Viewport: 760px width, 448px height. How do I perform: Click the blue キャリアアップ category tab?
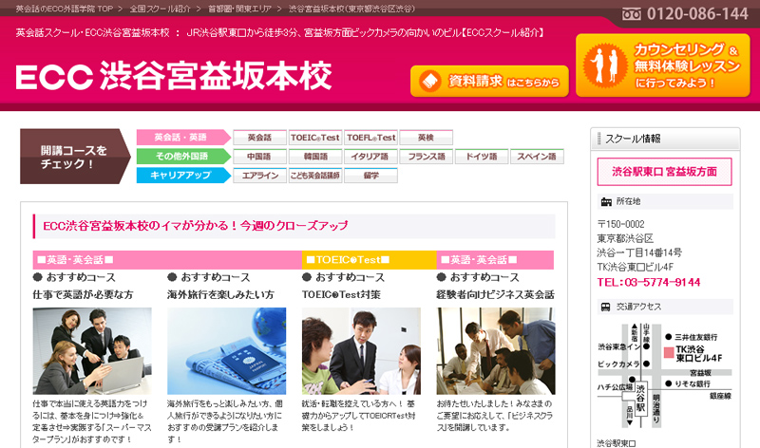[183, 176]
